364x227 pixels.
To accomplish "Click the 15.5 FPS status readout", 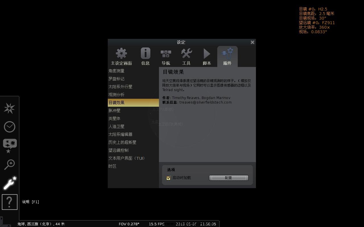I will click(x=157, y=224).
